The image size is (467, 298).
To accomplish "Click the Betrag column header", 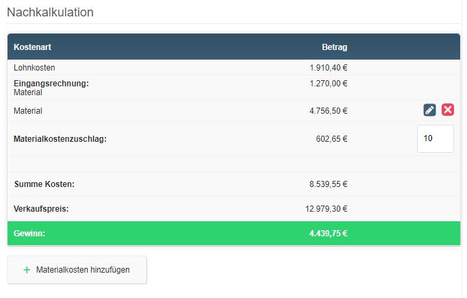I will pos(334,47).
